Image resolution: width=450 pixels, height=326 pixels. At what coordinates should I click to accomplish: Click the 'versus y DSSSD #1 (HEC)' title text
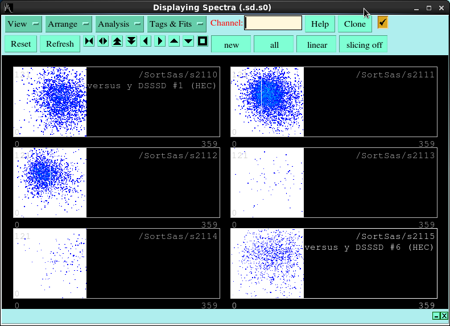151,86
